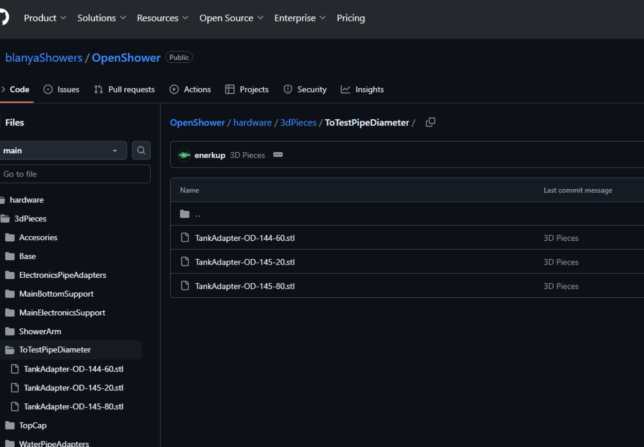Image resolution: width=644 pixels, height=447 pixels.
Task: Open the WaterPipeAdapters tree folder
Action: (54, 443)
